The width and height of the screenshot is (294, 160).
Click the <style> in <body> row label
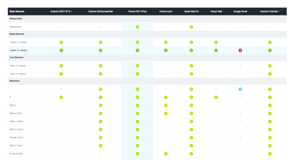[x=18, y=50]
